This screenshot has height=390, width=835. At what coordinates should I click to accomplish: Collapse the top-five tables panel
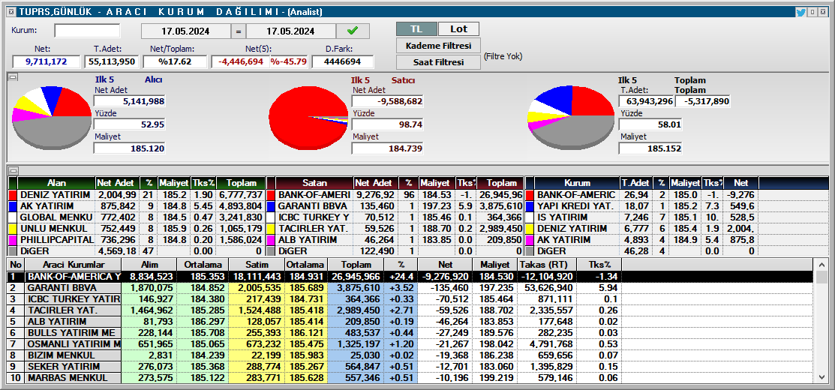tap(14, 170)
